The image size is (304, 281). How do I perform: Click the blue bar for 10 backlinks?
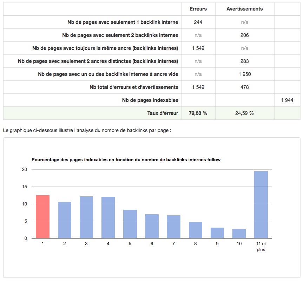pyautogui.click(x=239, y=234)
